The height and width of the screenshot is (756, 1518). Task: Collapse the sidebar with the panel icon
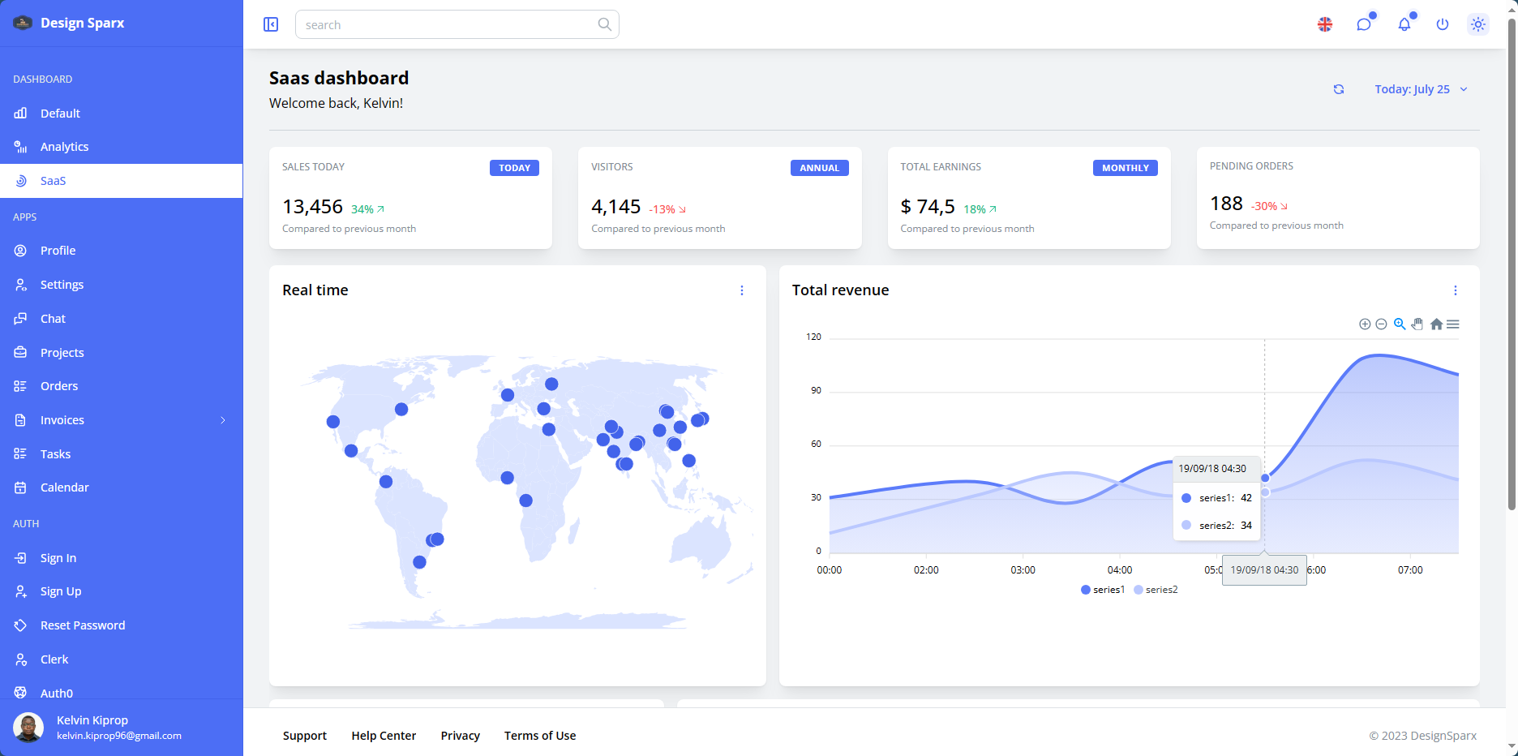tap(271, 24)
